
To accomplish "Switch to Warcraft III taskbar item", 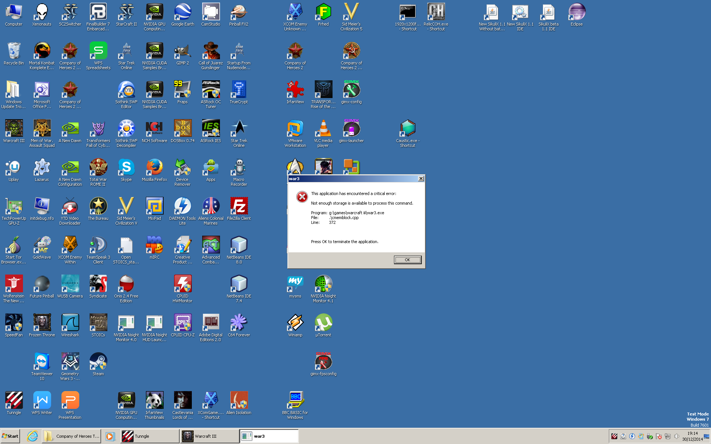I will click(209, 436).
